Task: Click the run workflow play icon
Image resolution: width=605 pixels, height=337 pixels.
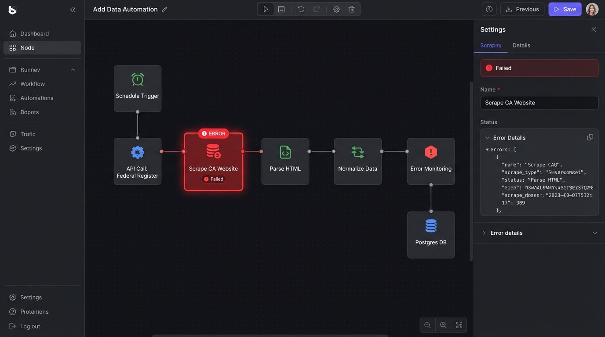Action: point(266,9)
